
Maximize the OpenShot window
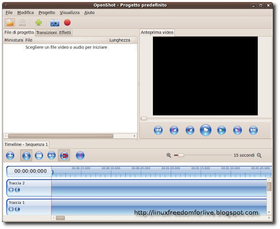coord(261,6)
